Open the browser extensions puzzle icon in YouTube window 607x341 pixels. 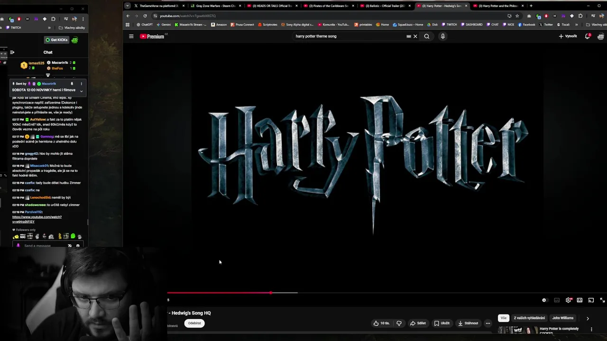580,16
